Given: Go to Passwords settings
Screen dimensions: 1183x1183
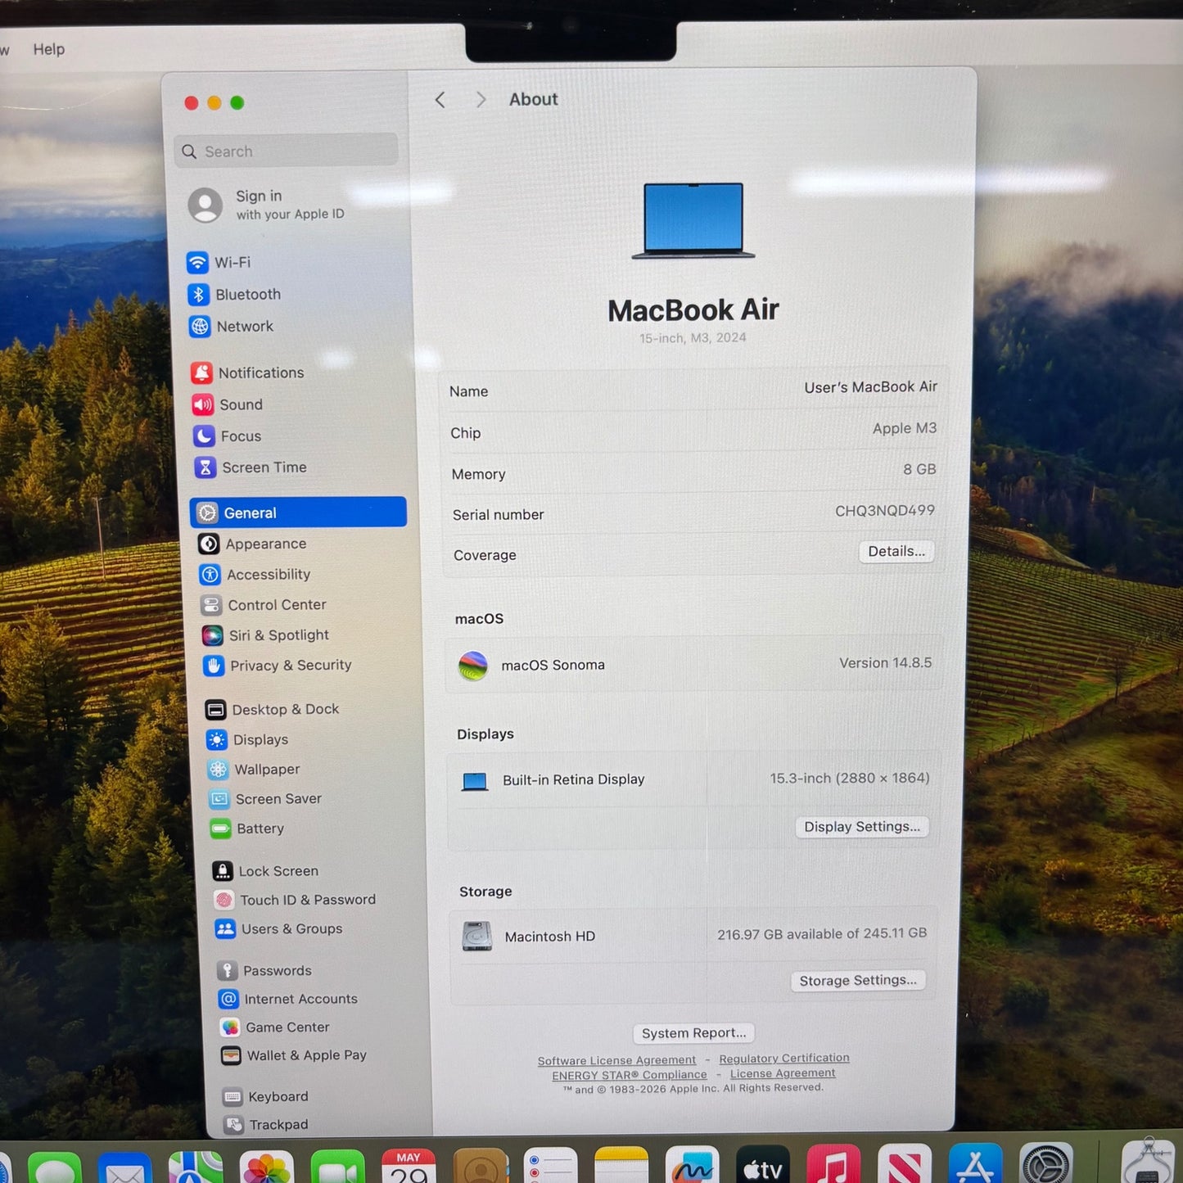Looking at the screenshot, I should click(264, 971).
